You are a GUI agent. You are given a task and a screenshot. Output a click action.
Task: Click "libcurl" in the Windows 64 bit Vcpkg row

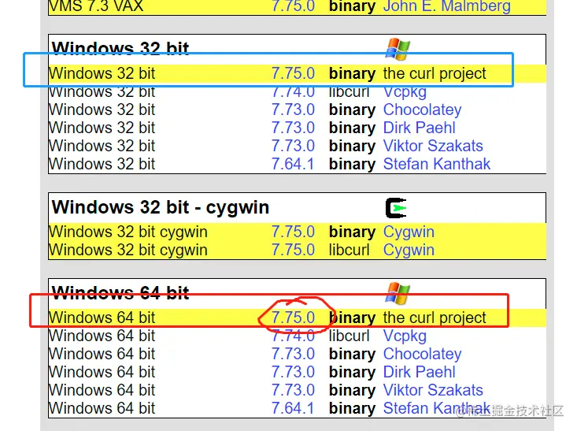(349, 336)
